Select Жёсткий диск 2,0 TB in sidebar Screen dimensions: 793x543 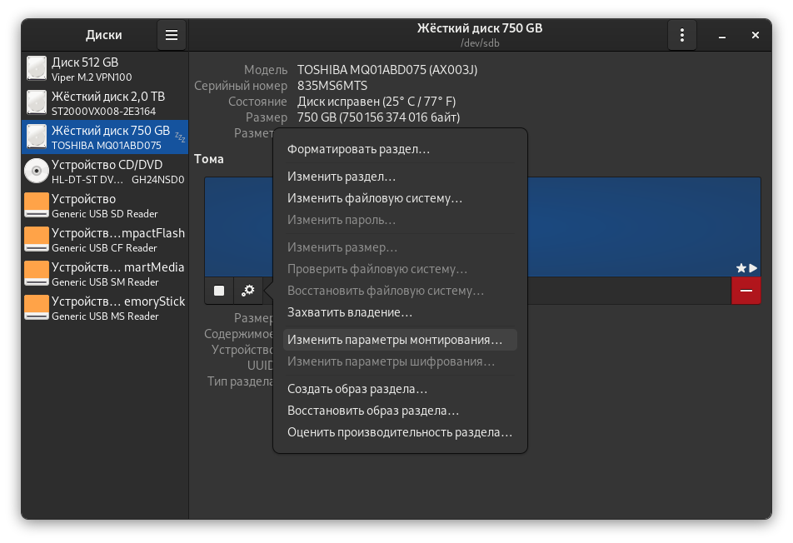point(105,102)
